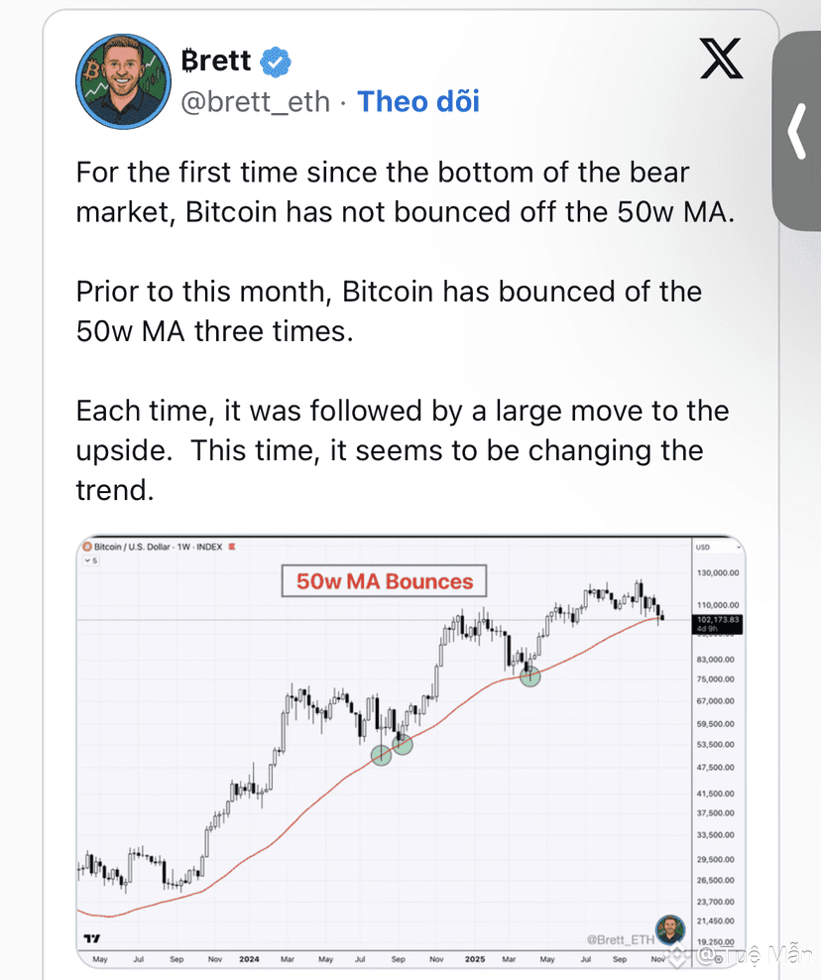
Task: Click the leftmost green bounce circle
Action: pos(381,755)
